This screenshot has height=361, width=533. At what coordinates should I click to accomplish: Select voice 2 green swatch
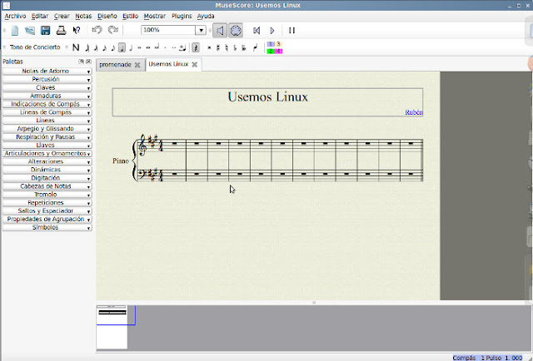click(271, 51)
